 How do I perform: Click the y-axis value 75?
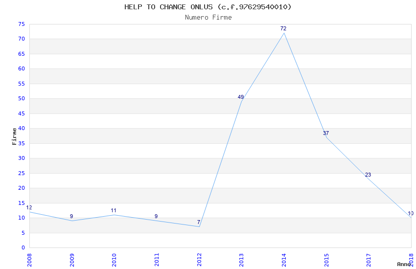pyautogui.click(x=22, y=24)
